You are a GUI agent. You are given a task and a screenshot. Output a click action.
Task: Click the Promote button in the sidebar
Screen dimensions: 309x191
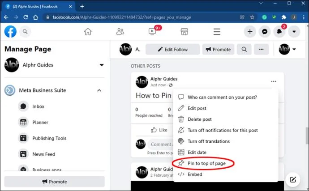point(54,182)
